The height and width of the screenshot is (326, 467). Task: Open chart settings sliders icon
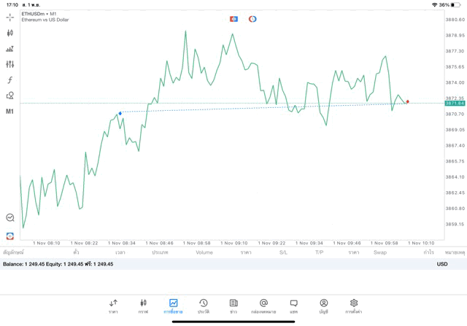coord(10,64)
